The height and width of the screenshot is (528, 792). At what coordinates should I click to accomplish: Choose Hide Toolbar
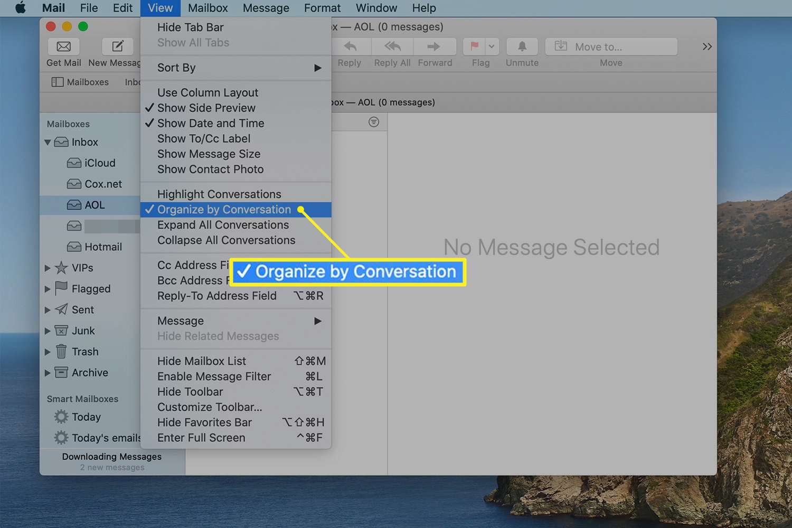click(236, 392)
